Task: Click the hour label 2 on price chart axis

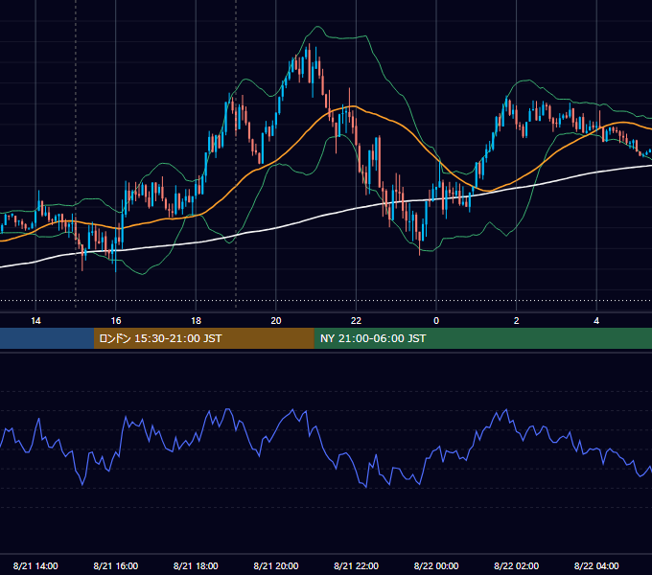Action: pos(517,321)
